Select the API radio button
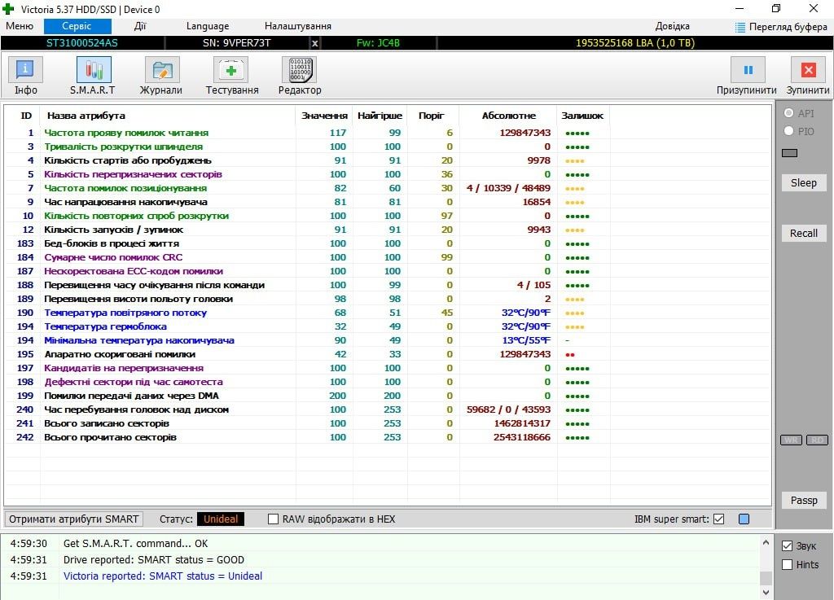834x600 pixels. point(788,113)
